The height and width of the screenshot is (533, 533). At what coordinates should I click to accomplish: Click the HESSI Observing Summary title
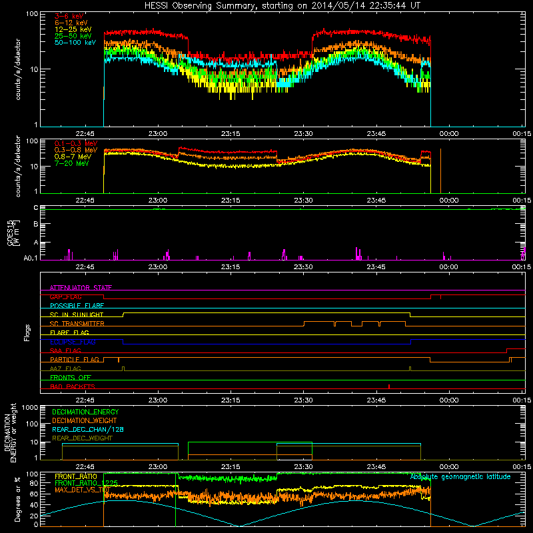(282, 5)
